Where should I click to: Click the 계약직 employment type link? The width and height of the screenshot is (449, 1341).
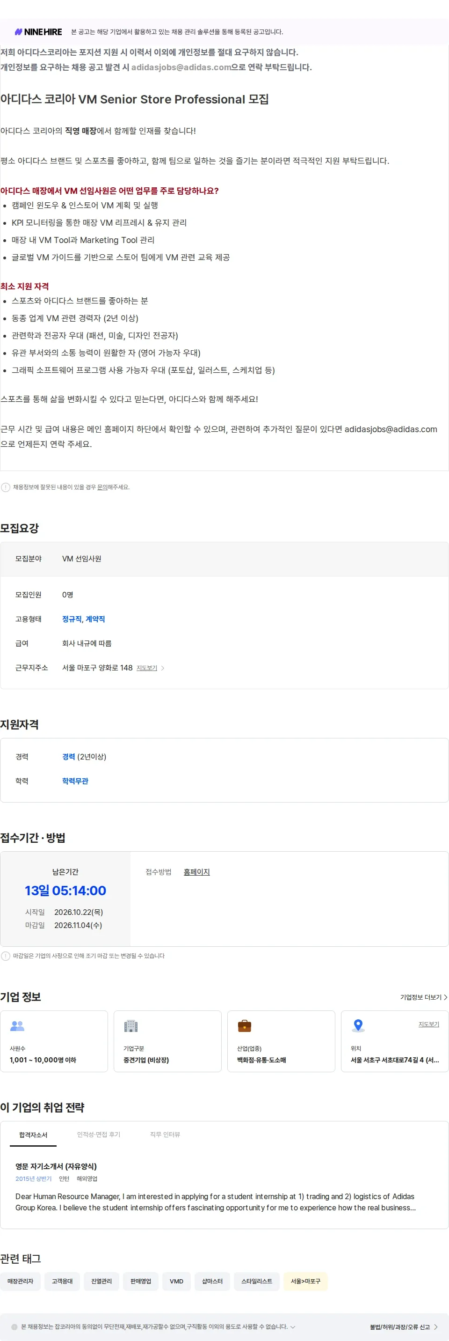click(x=95, y=619)
